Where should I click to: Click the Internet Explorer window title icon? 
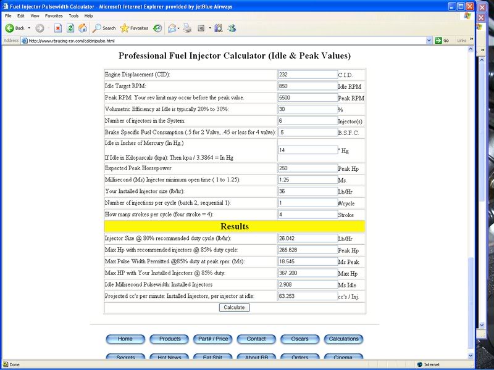pos(6,6)
